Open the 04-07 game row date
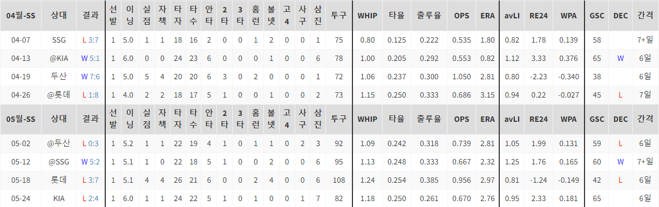The image size is (659, 207). (21, 40)
